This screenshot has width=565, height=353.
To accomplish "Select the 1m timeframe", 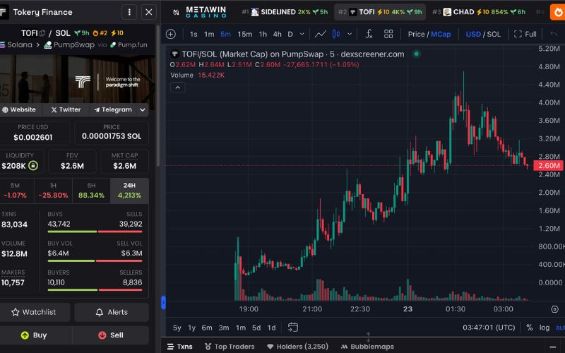I will tap(209, 34).
